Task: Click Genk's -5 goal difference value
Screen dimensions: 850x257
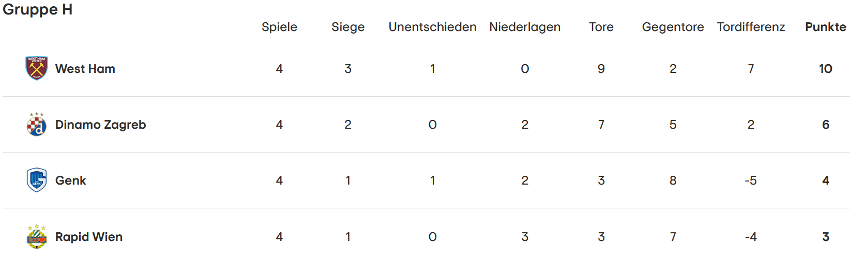Action: pyautogui.click(x=751, y=180)
